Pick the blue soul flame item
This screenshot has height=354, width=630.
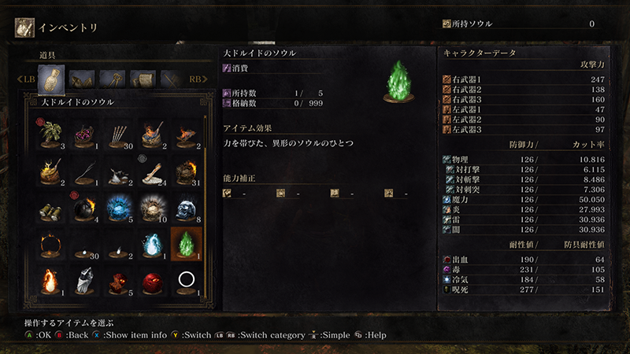152,244
